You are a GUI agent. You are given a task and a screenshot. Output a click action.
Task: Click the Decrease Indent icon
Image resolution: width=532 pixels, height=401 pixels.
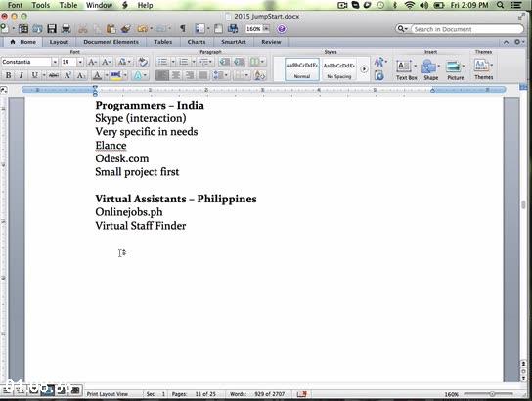224,62
